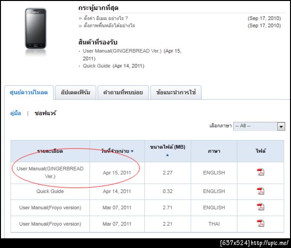Click the 2.71 file size cell
The width and height of the screenshot is (291, 248).
[x=168, y=208]
